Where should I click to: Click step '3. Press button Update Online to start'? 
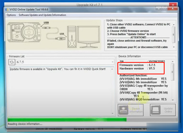pyautogui.click(x=131, y=34)
